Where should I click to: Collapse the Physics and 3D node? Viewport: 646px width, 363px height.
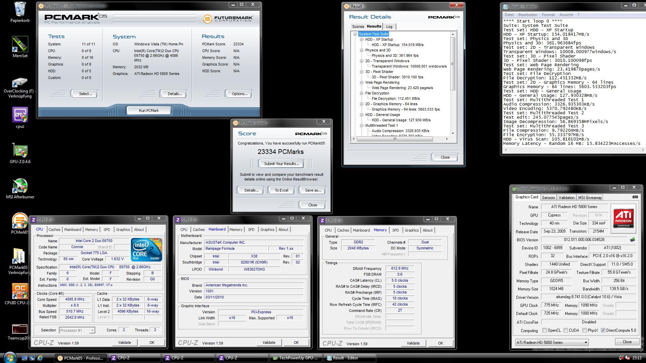pyautogui.click(x=361, y=50)
